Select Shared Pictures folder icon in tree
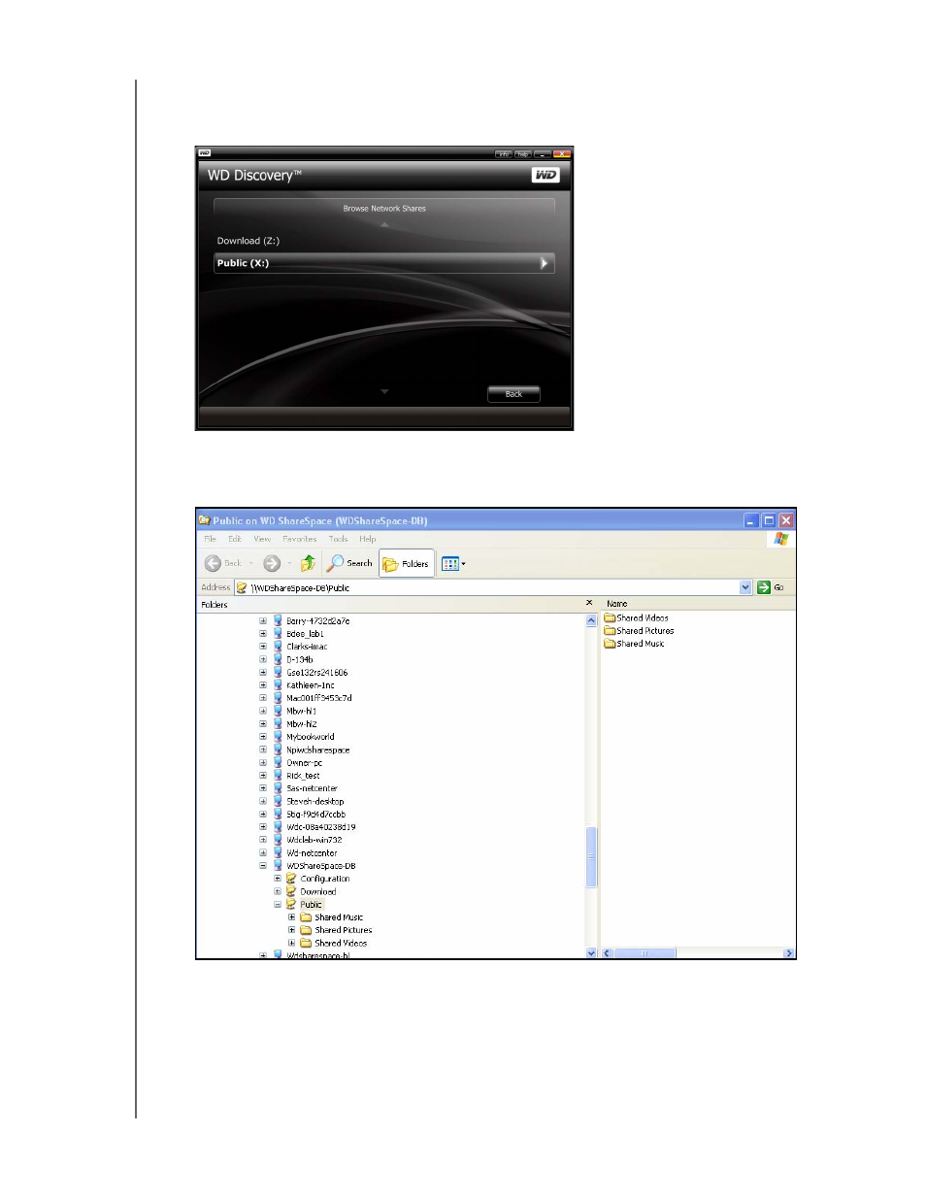The image size is (926, 1199). pos(306,930)
